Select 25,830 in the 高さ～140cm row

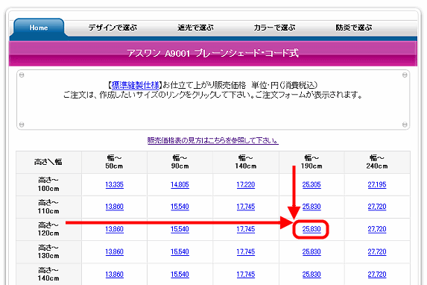click(x=311, y=275)
